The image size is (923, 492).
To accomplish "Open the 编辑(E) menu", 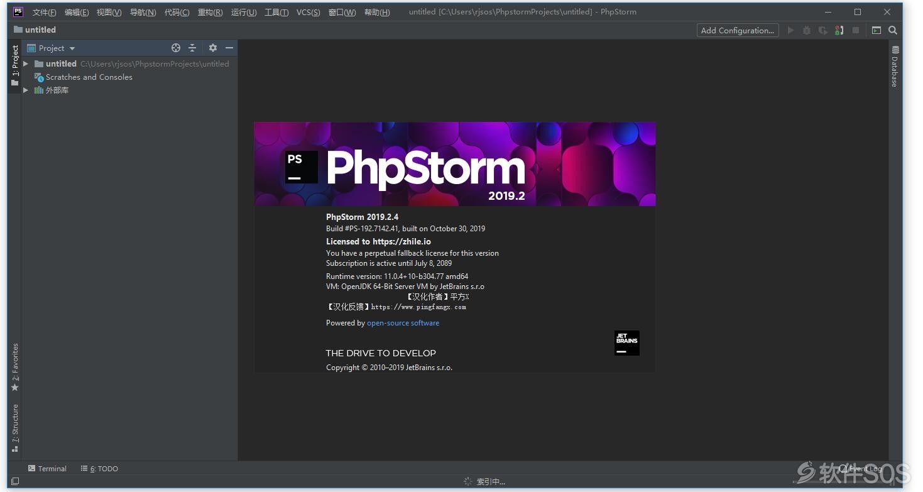I will [x=77, y=13].
